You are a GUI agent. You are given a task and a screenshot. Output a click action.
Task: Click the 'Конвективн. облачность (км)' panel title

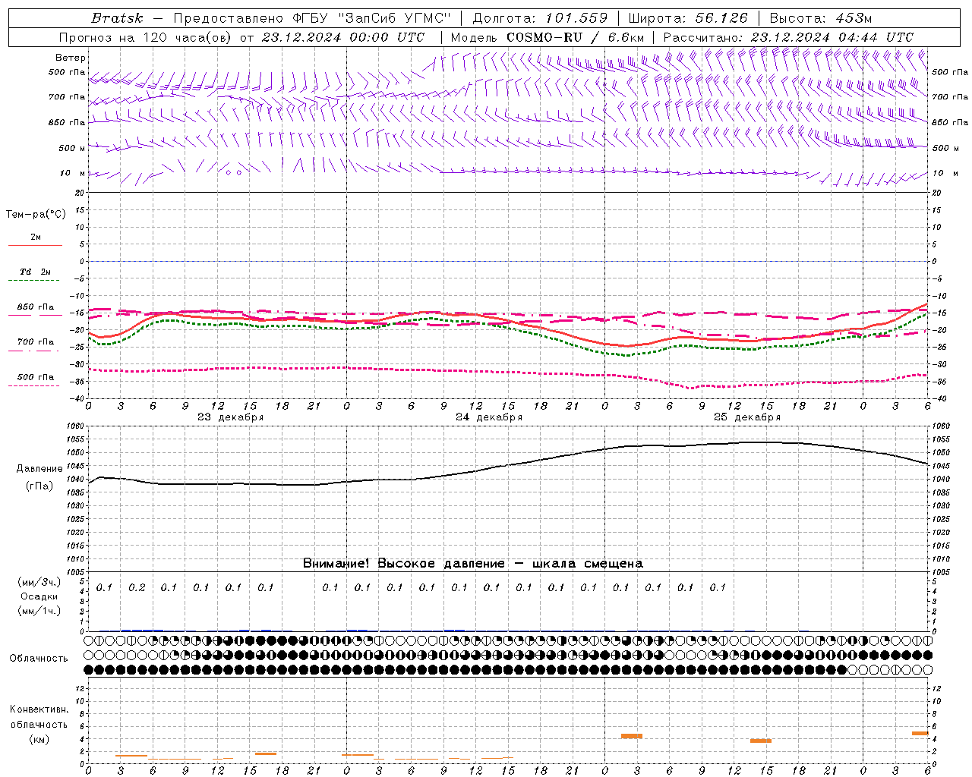coord(39,724)
